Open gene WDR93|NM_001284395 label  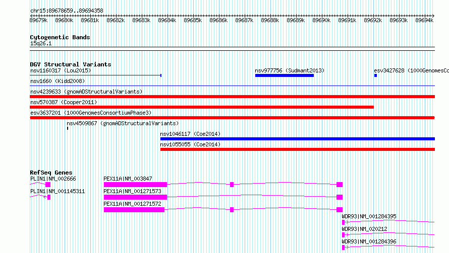pos(369,216)
